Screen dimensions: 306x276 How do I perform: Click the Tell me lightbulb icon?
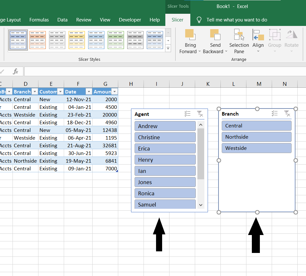tap(199, 20)
